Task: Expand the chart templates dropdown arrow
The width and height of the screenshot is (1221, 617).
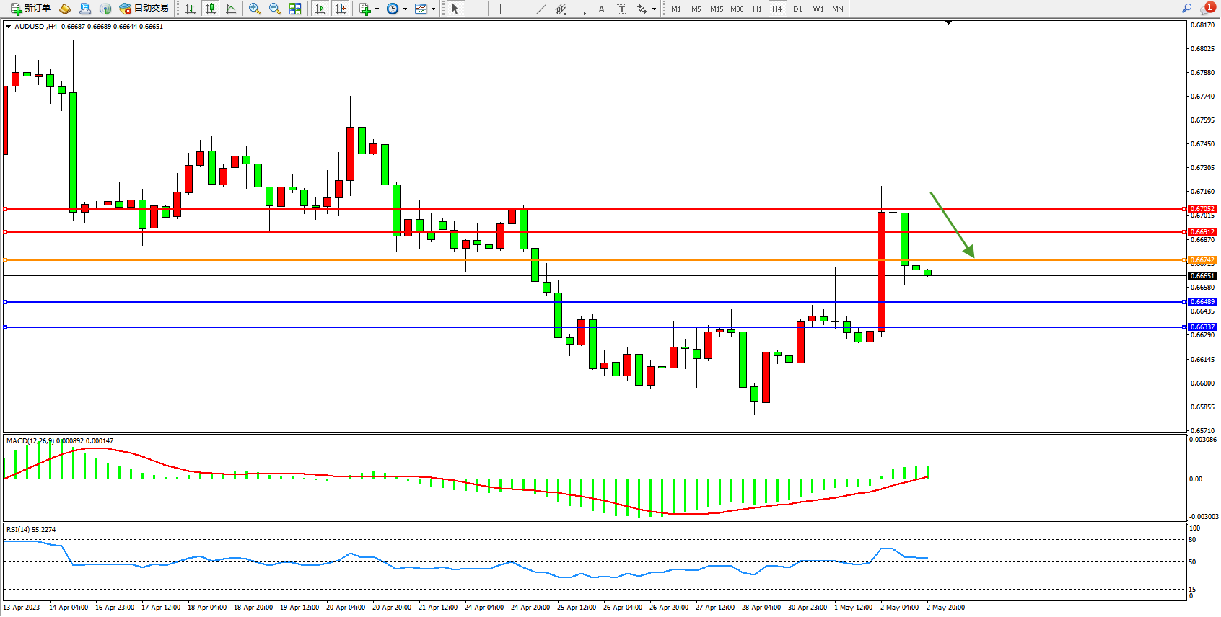Action: (x=433, y=9)
